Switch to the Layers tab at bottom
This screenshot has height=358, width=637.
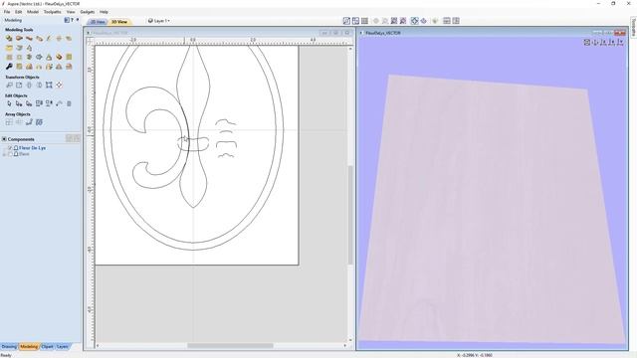[62, 347]
